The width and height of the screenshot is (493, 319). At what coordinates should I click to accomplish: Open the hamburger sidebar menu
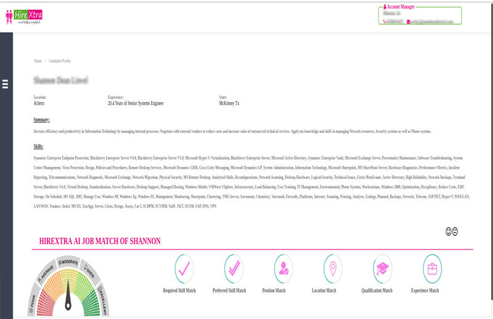click(6, 84)
